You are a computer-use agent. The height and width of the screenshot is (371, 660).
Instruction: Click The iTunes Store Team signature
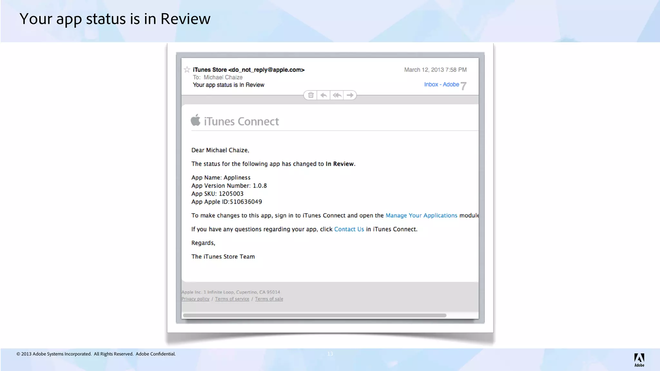coord(223,256)
